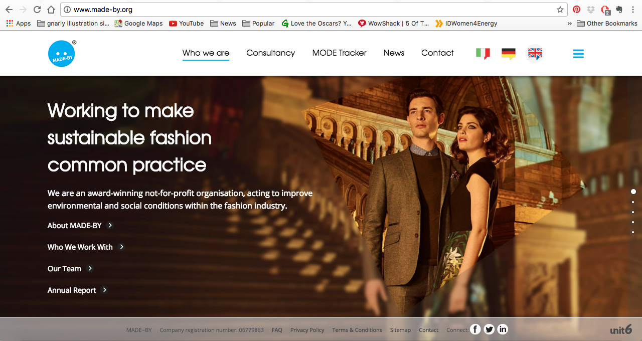Image resolution: width=642 pixels, height=341 pixels.
Task: Open the gnarly illustration bookmark folder
Action: pos(73,23)
